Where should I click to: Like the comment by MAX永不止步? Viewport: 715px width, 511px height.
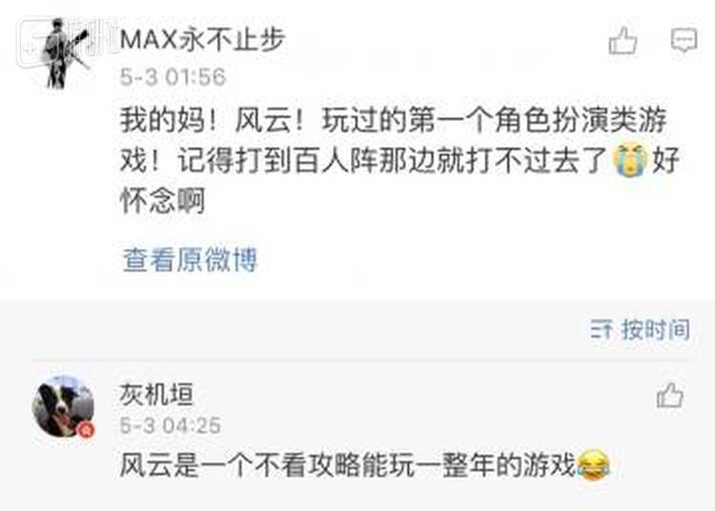pyautogui.click(x=623, y=41)
